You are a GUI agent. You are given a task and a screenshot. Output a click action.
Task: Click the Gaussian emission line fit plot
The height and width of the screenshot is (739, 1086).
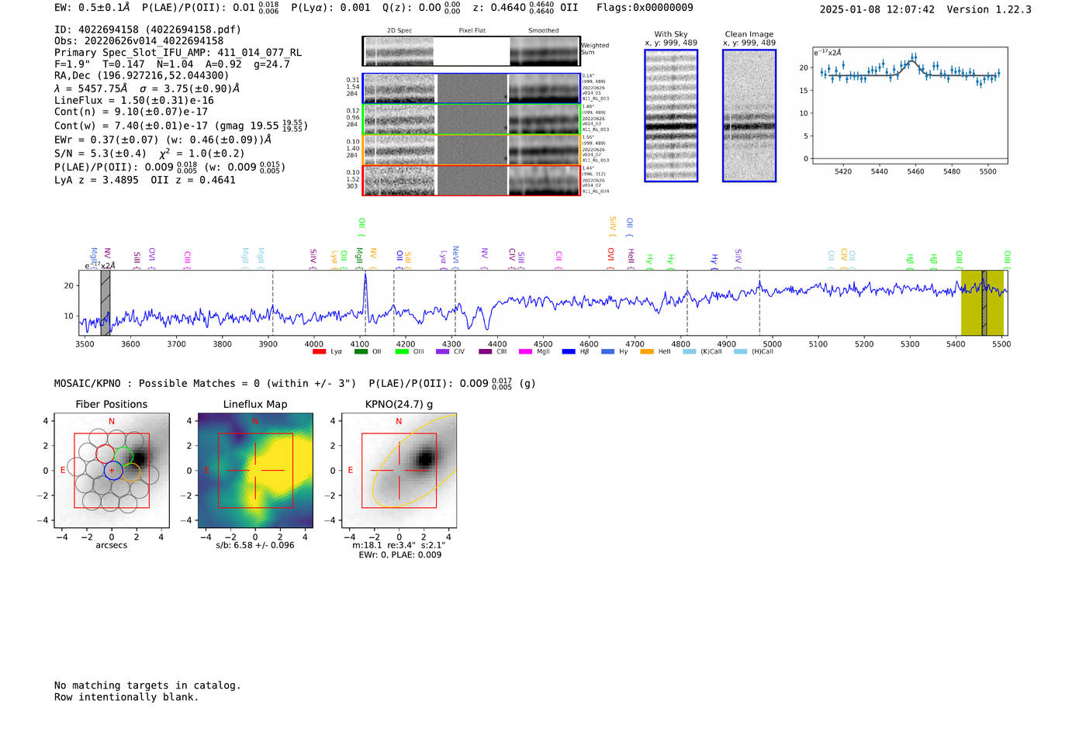(910, 105)
